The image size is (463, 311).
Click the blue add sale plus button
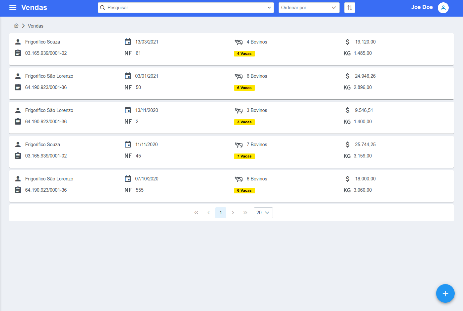point(445,293)
